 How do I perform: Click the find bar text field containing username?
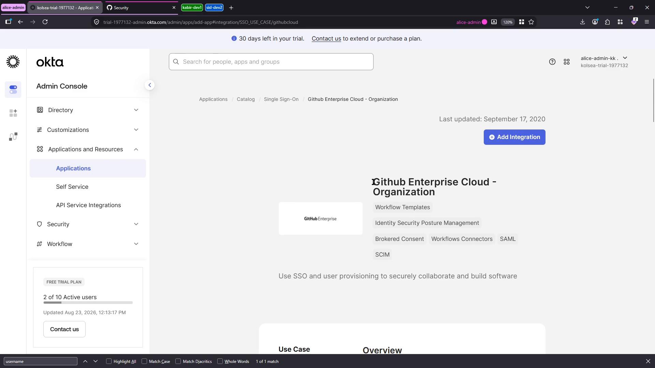pos(41,361)
